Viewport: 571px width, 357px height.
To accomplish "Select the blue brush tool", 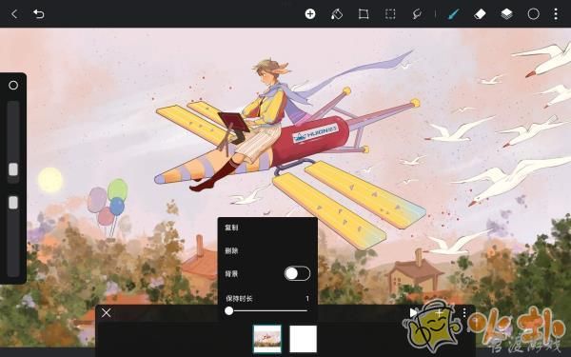I will 453,14.
